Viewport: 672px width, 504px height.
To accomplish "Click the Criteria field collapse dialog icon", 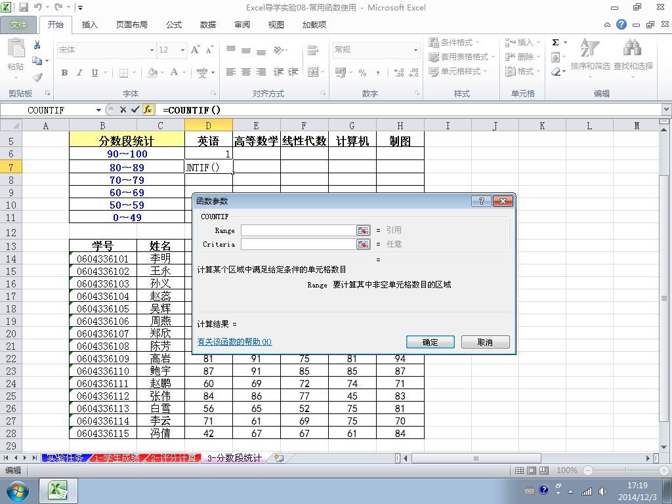I will (363, 244).
